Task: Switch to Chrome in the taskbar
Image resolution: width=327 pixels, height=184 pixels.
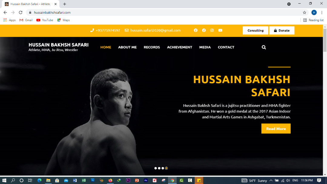Action: (172, 180)
